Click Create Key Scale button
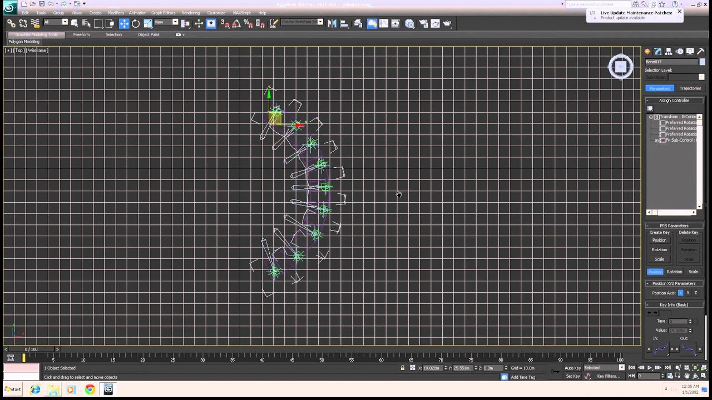This screenshot has height=400, width=712. [x=659, y=259]
